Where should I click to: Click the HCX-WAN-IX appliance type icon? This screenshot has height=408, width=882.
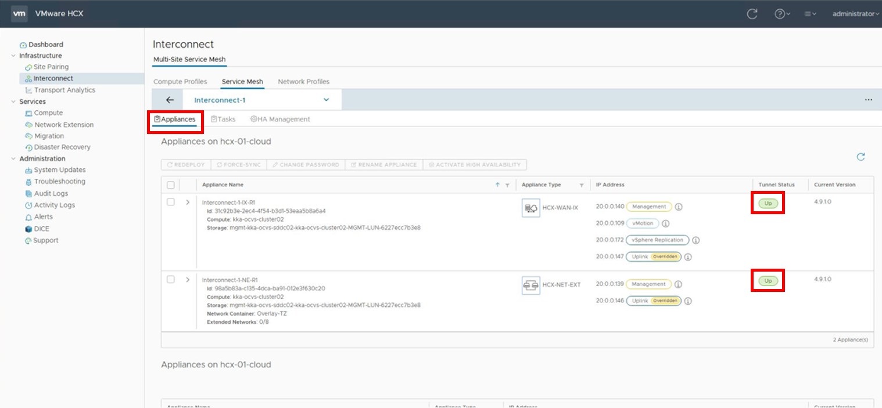coord(530,208)
